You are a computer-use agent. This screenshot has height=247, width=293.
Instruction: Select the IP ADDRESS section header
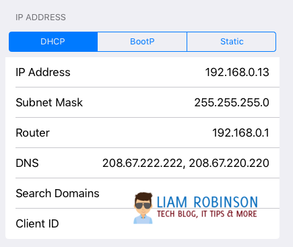pos(40,17)
